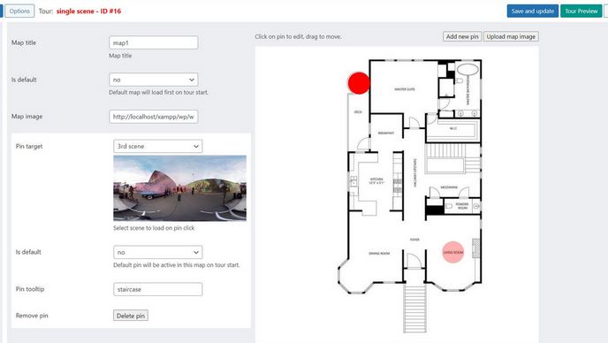Click the front entrance stairs on the floor plan
The image size is (608, 343).
click(x=414, y=309)
